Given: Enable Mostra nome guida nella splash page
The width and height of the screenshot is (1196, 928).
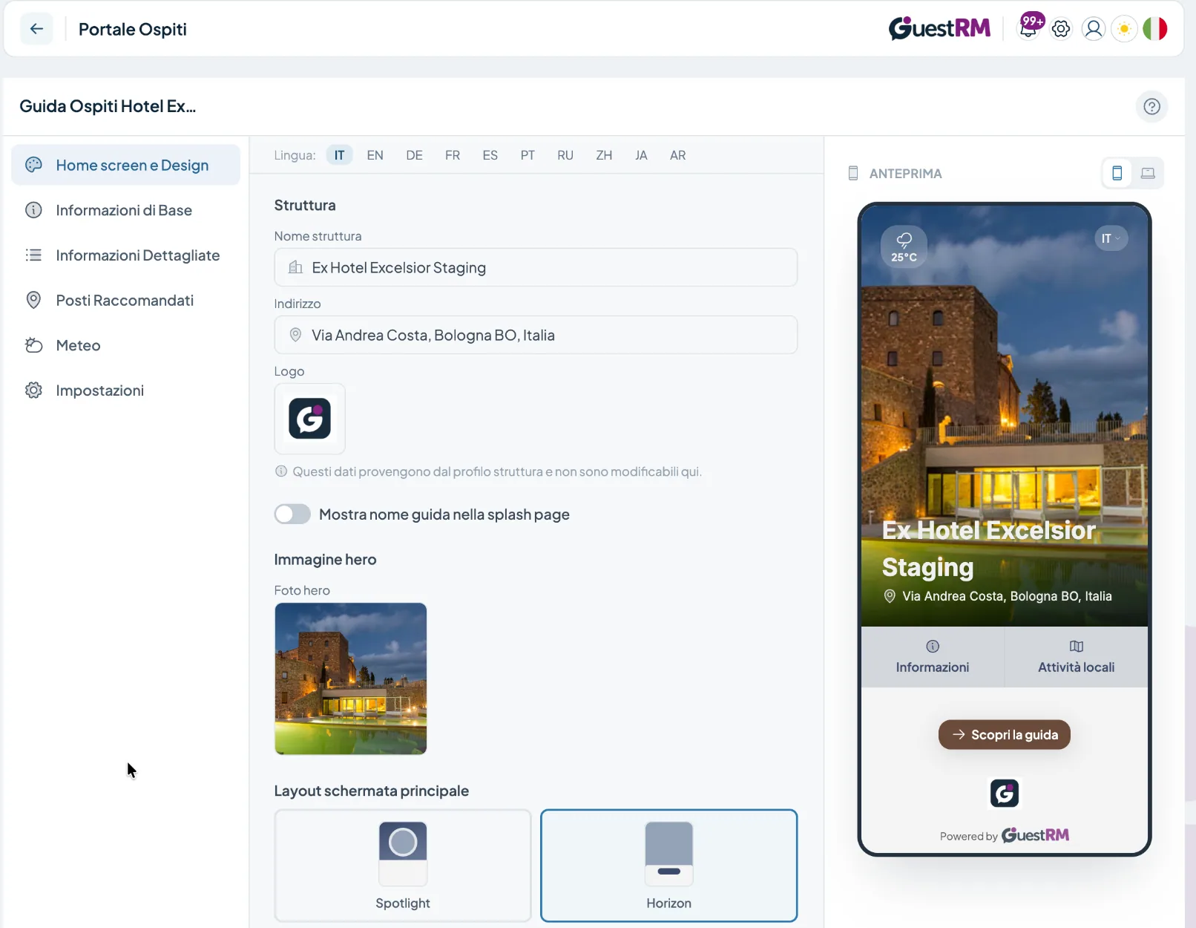Looking at the screenshot, I should (292, 514).
